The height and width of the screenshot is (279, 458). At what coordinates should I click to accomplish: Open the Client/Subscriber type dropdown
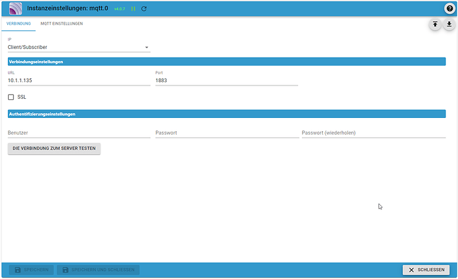click(x=79, y=47)
